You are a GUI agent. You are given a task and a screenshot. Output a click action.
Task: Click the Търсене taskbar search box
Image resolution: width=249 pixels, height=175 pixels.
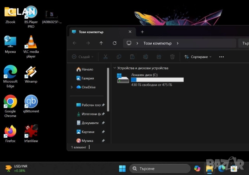pyautogui.click(x=160, y=168)
